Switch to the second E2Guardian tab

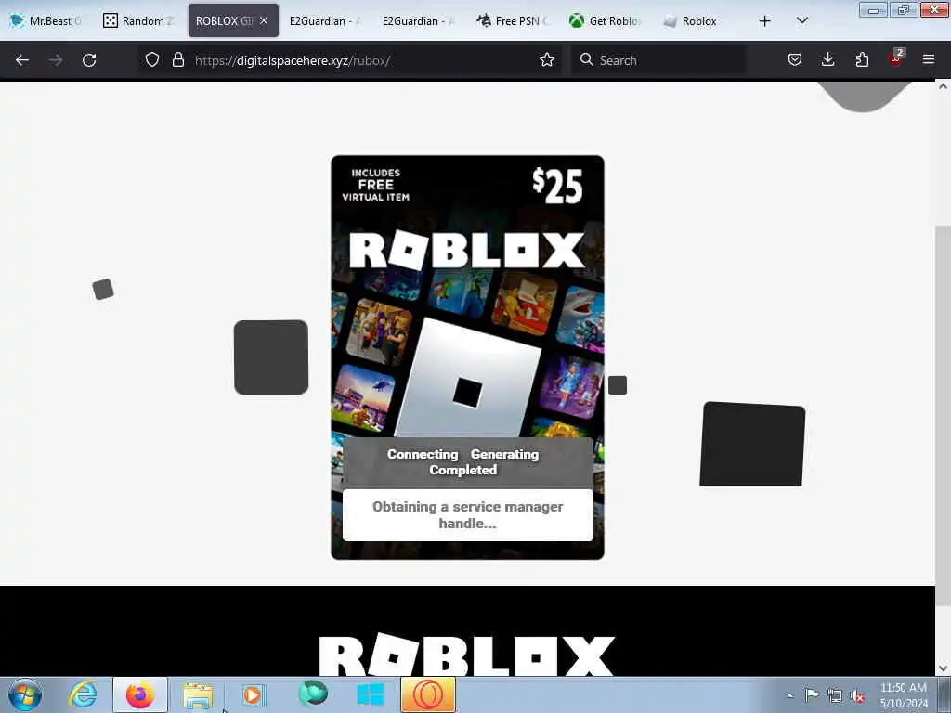418,20
